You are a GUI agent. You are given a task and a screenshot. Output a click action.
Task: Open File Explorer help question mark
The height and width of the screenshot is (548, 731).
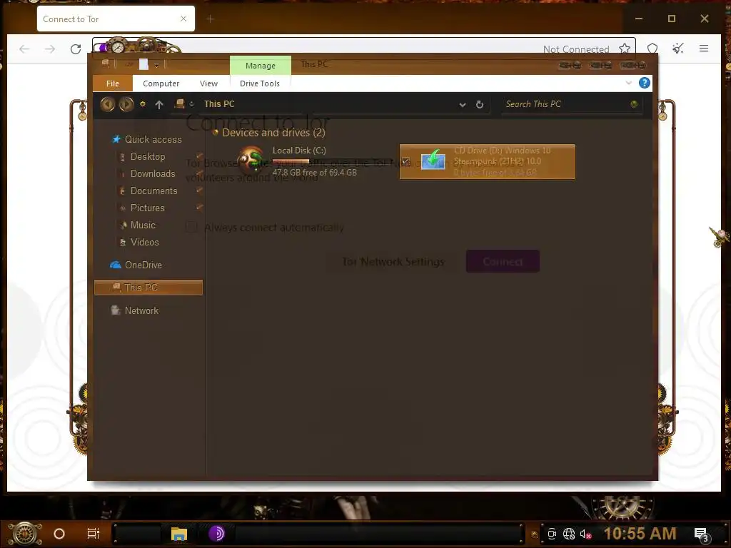coord(645,83)
